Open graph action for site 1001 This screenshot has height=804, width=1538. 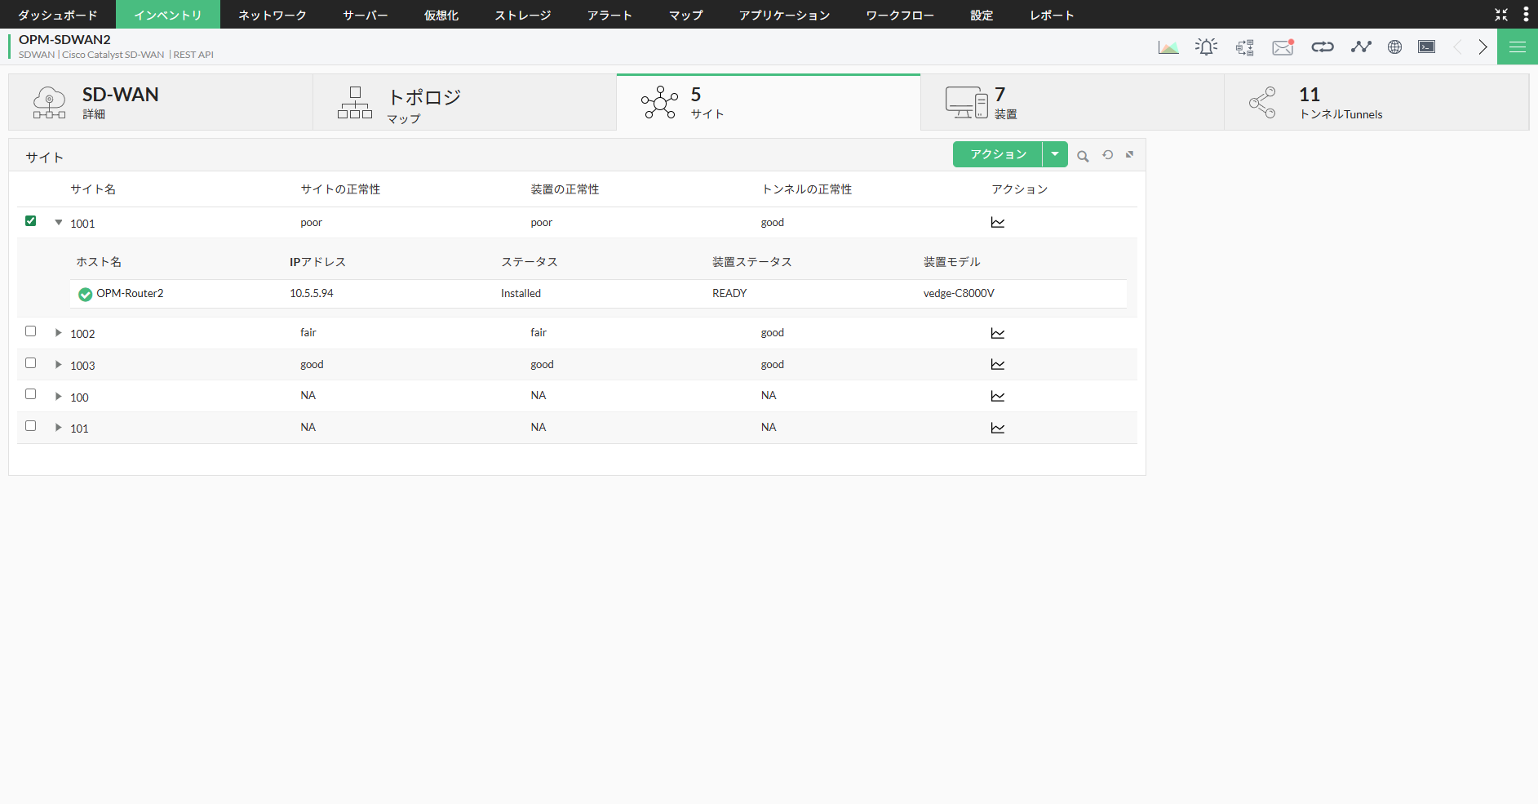(998, 223)
